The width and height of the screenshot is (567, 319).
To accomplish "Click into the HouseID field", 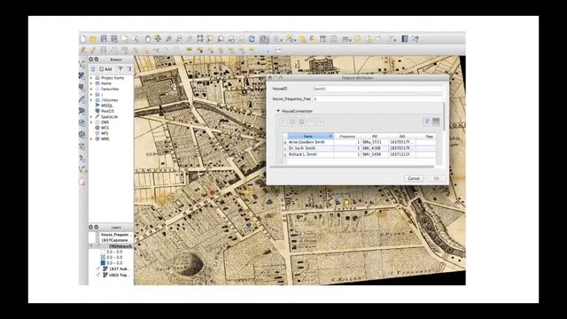I will (x=377, y=89).
